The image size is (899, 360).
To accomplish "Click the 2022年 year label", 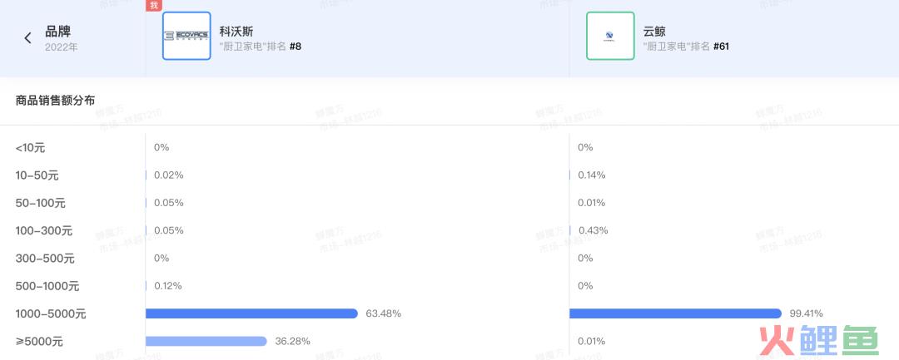I will (62, 47).
